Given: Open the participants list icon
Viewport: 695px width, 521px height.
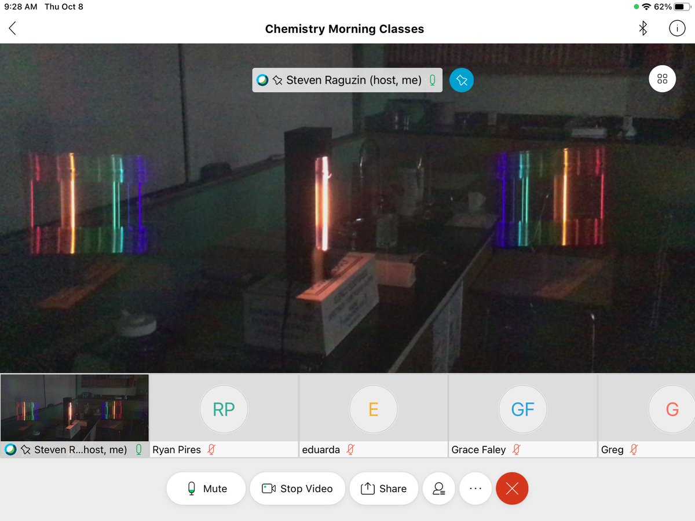Looking at the screenshot, I should [439, 489].
